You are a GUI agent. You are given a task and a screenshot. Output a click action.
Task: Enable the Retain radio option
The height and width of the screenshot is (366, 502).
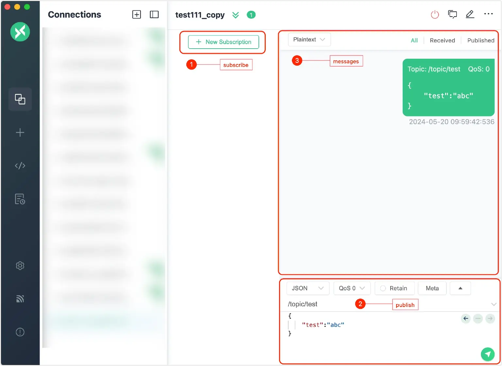[x=383, y=288]
